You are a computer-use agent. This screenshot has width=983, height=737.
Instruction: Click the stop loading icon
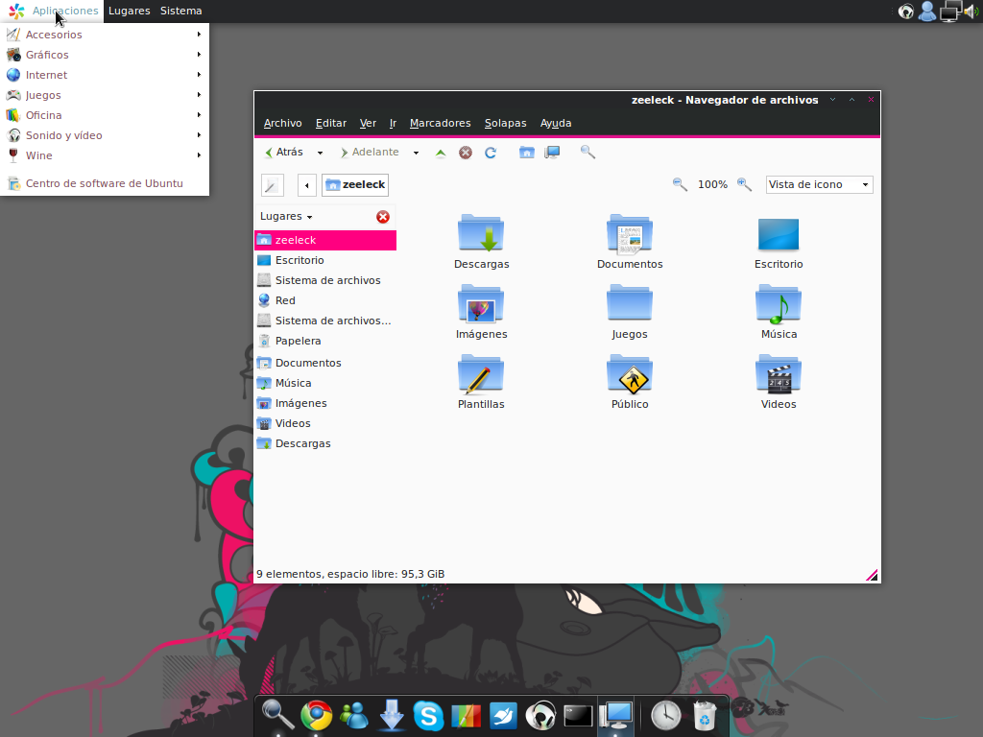click(466, 153)
